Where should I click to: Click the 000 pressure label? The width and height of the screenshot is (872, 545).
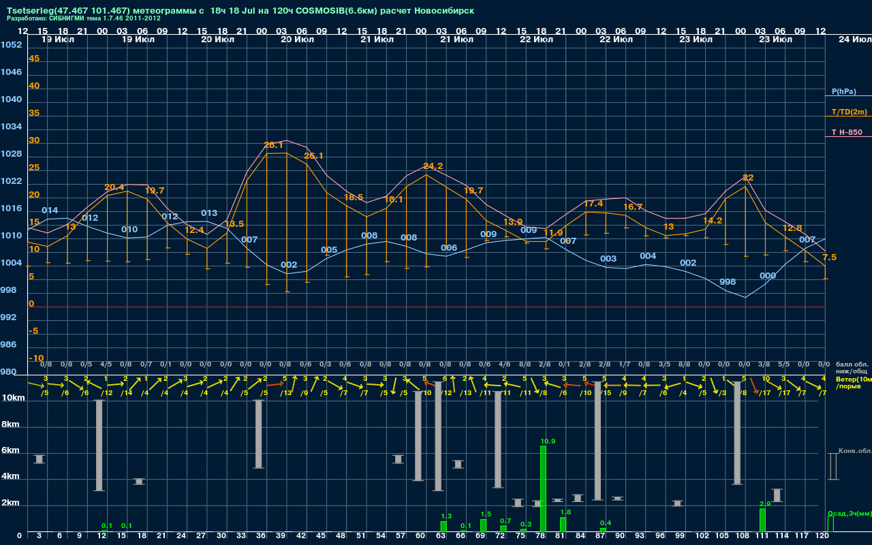point(768,276)
